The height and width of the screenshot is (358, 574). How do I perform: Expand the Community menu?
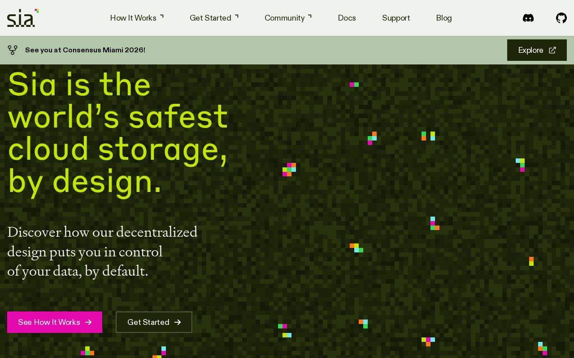point(288,18)
